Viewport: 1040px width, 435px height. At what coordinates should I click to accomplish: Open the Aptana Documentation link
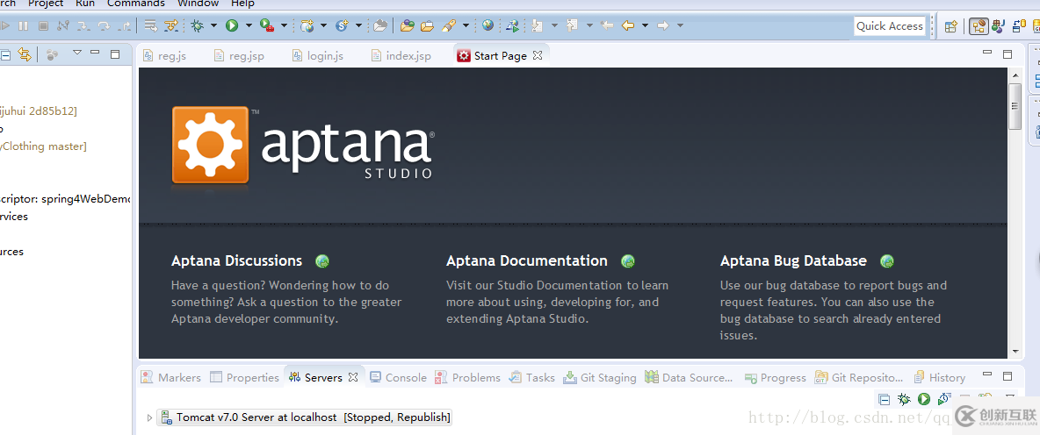click(x=527, y=260)
